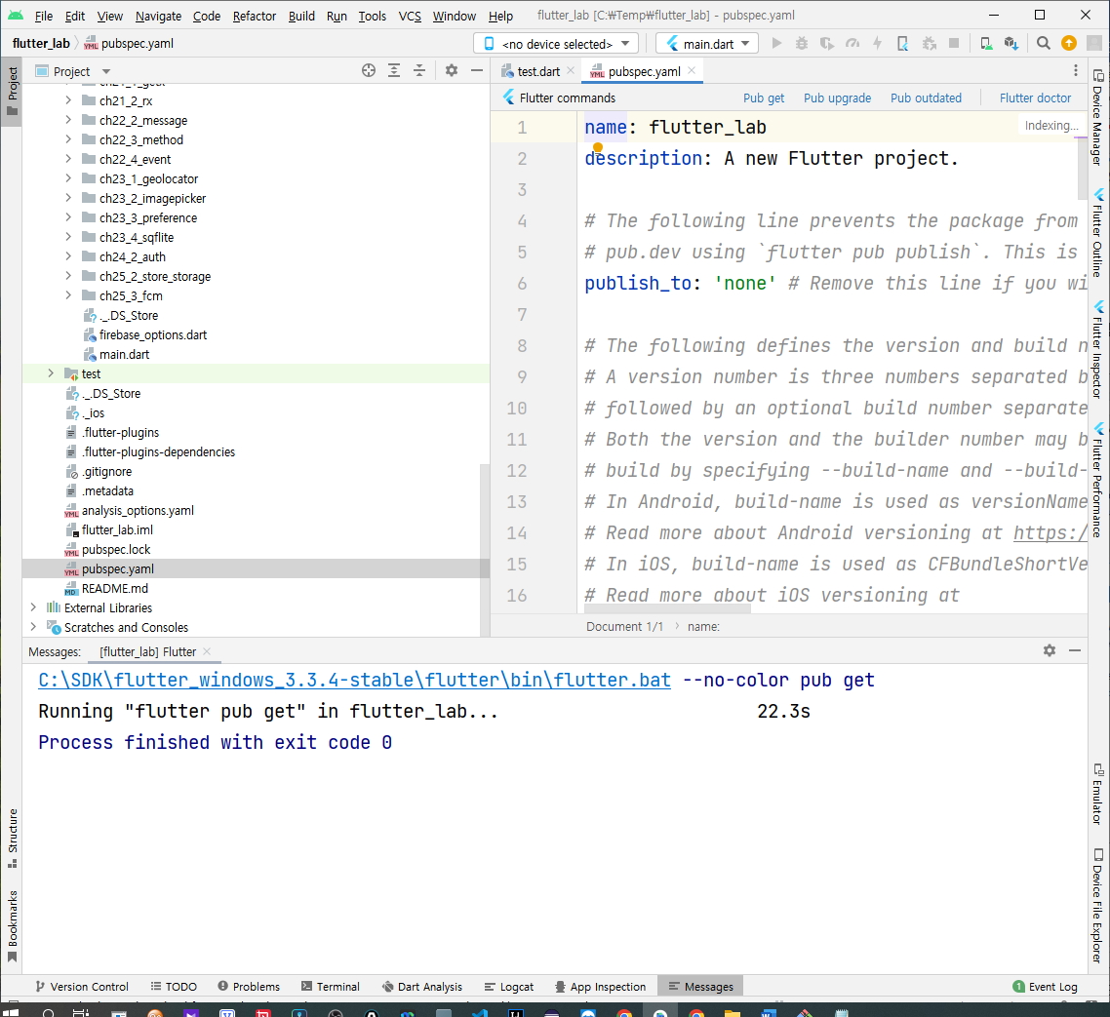Close the pubspec.yaml editor tab
Screen dimensions: 1110x1017
[x=692, y=70]
